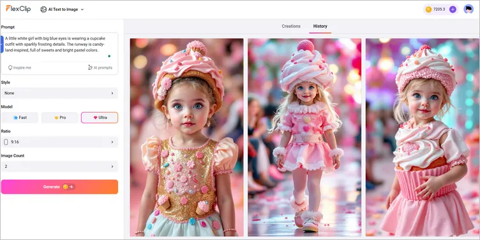
Task: Click the lightbulb icon in Inspire me
Action: click(10, 67)
